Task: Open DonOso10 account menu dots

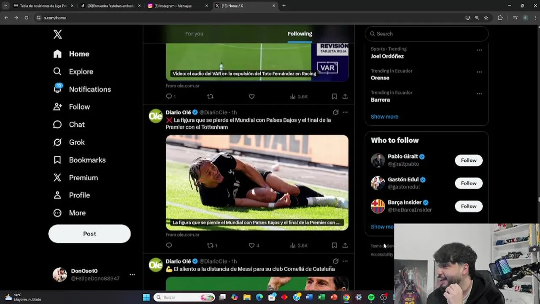Action: coord(132,274)
